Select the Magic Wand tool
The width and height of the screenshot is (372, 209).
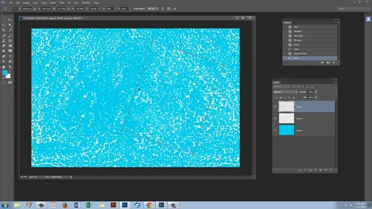(x=10, y=25)
